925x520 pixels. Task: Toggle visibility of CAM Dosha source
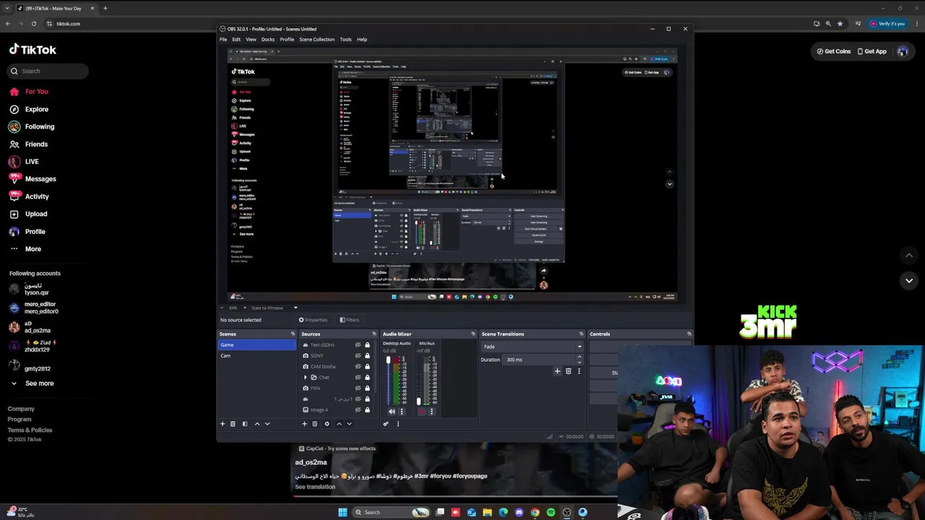(358, 367)
